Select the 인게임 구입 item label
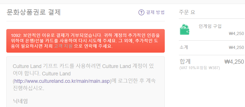 click(x=210, y=26)
